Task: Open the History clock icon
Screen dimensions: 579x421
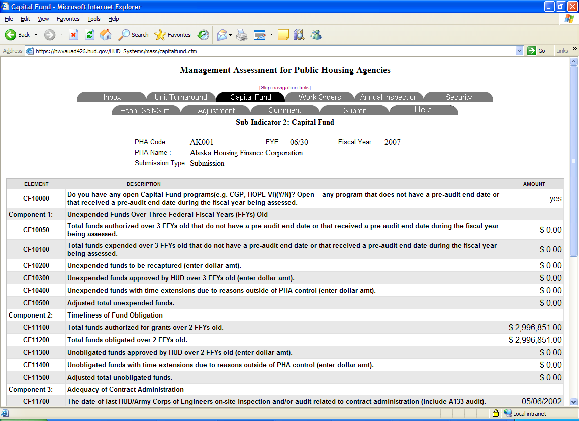Action: [x=203, y=35]
